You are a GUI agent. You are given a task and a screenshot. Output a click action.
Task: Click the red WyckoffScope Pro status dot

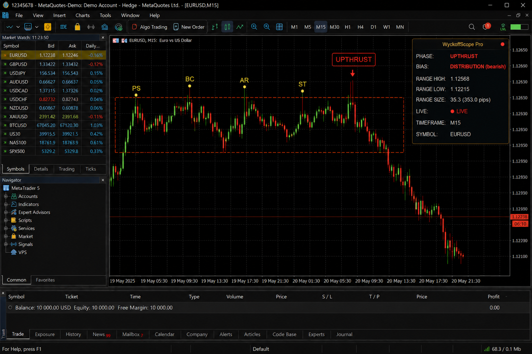503,44
